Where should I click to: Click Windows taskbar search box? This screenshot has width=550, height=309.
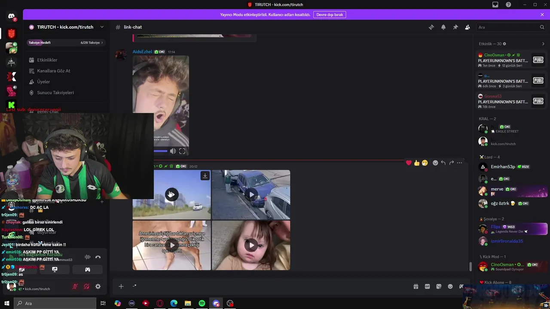(55, 303)
